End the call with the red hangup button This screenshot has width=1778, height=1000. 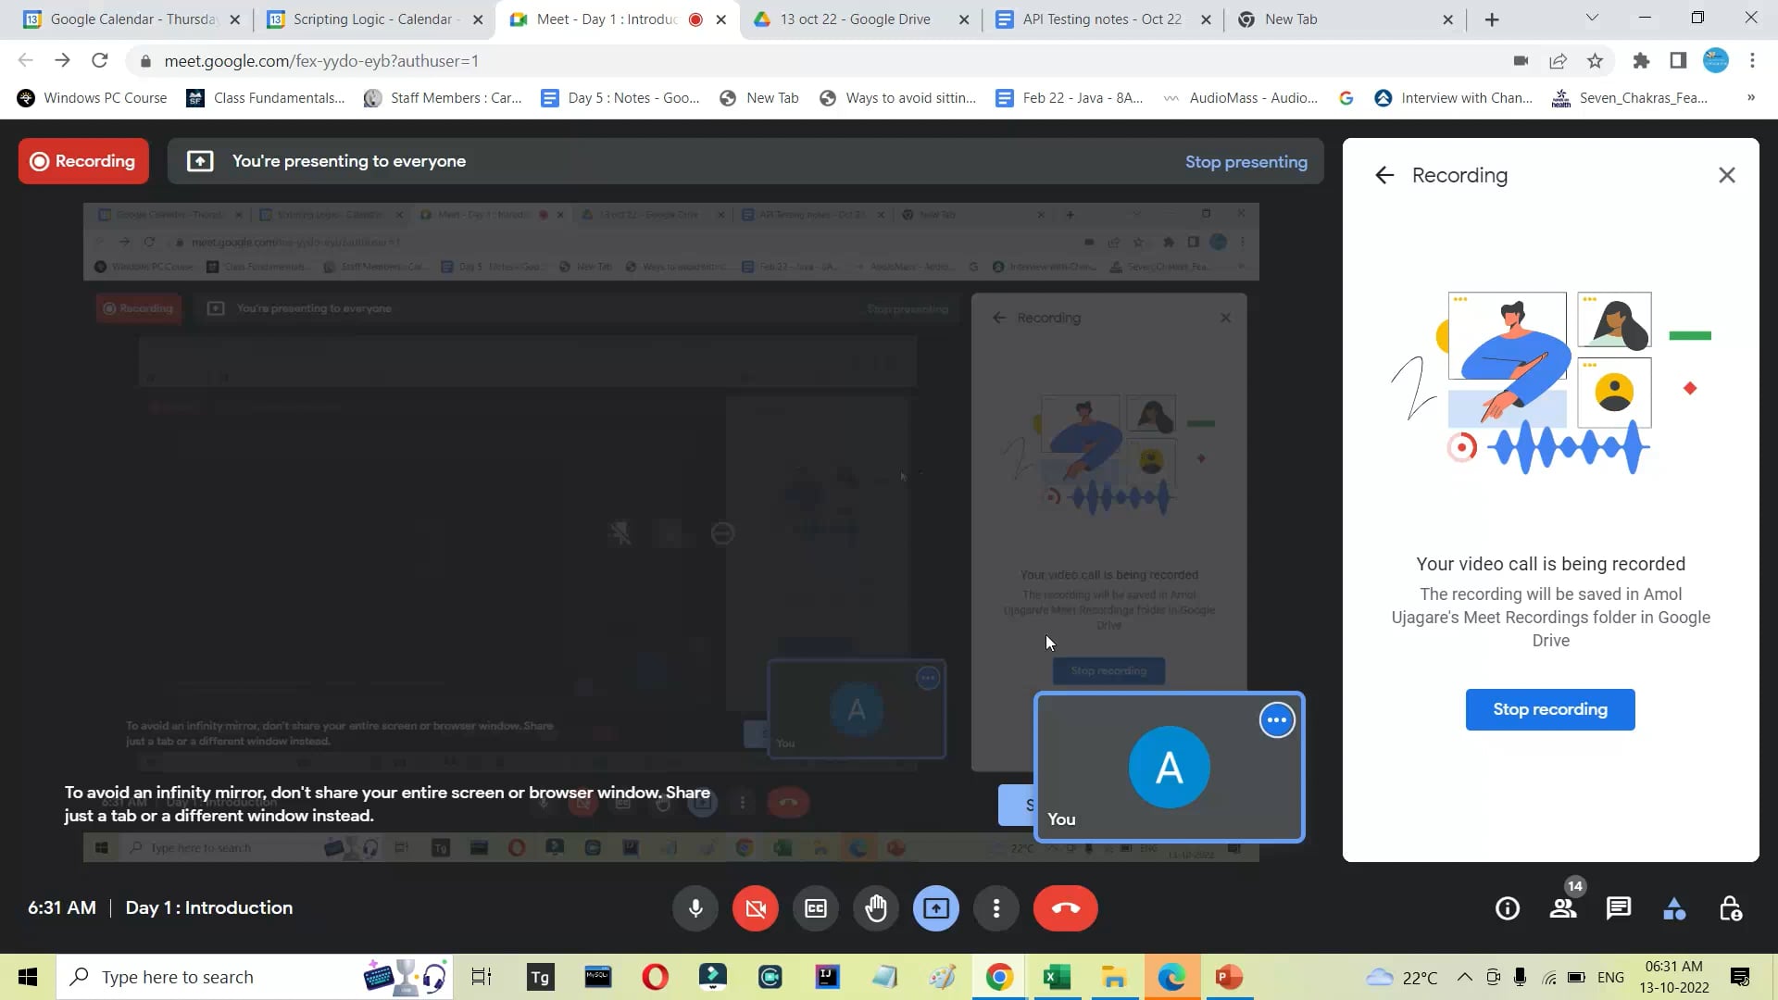1066,908
